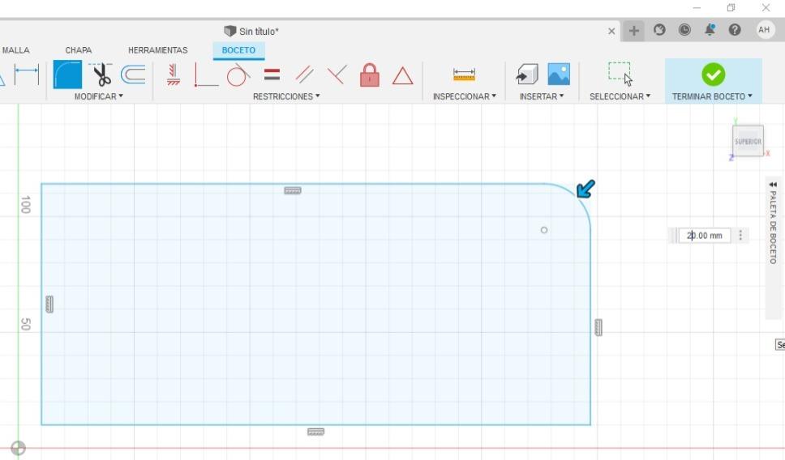
Task: Click the SUPERIOR view cube face
Action: coord(748,141)
